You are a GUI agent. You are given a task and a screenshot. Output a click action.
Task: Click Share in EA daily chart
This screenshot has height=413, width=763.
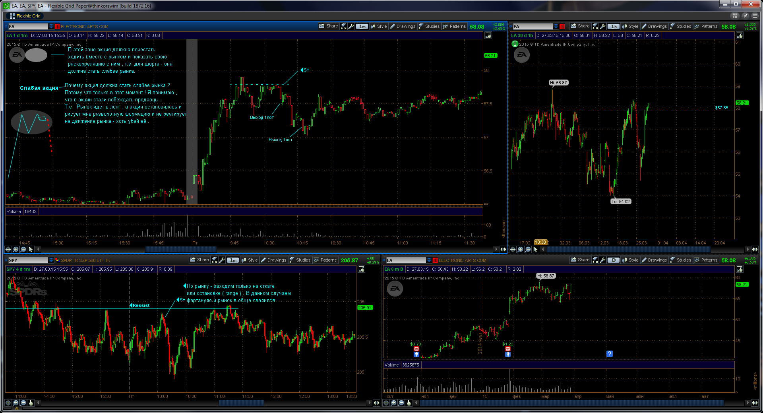click(580, 260)
